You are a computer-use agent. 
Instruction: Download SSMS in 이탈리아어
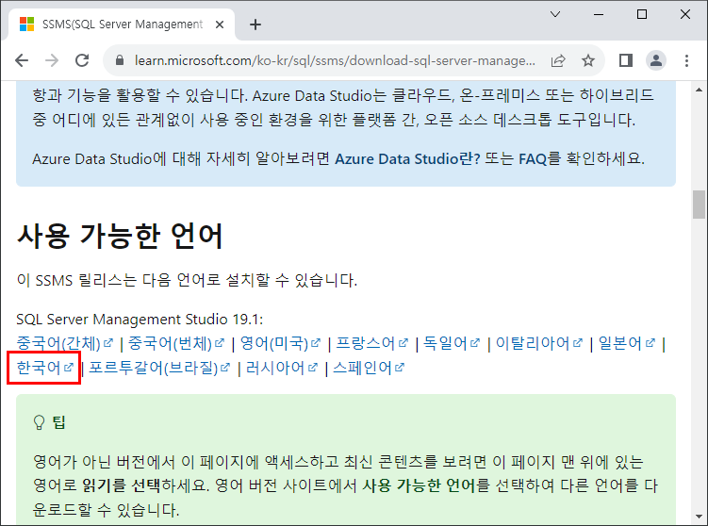click(539, 343)
